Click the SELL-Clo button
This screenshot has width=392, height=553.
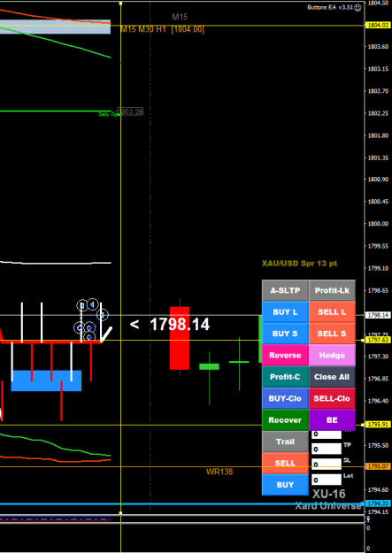pyautogui.click(x=332, y=398)
